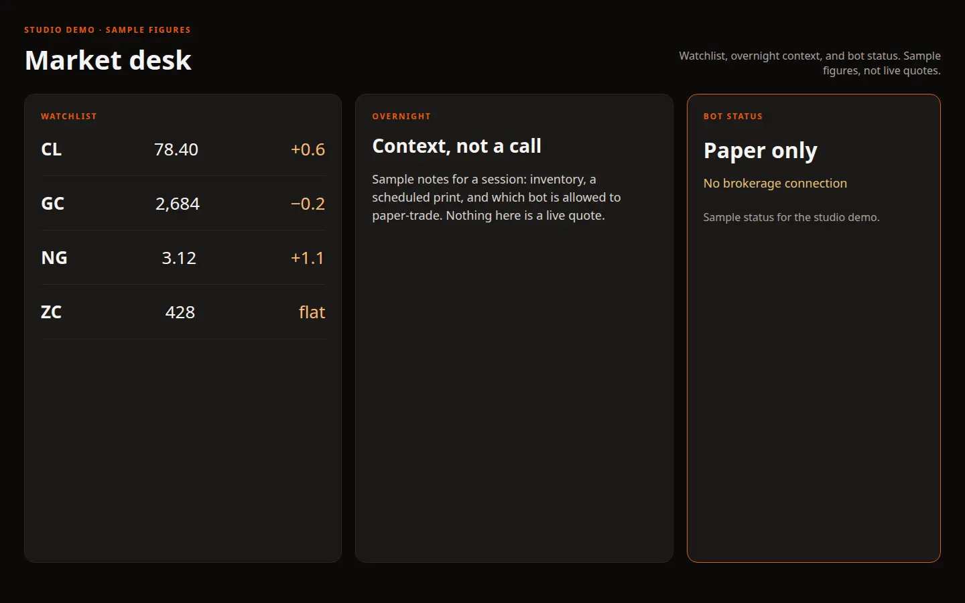Click the "WATCHLIST" card label
This screenshot has width=965, height=603.
click(x=69, y=117)
